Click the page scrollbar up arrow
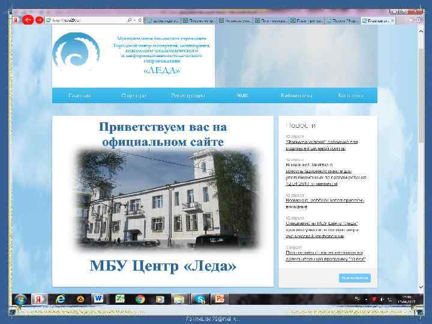 (x=421, y=31)
